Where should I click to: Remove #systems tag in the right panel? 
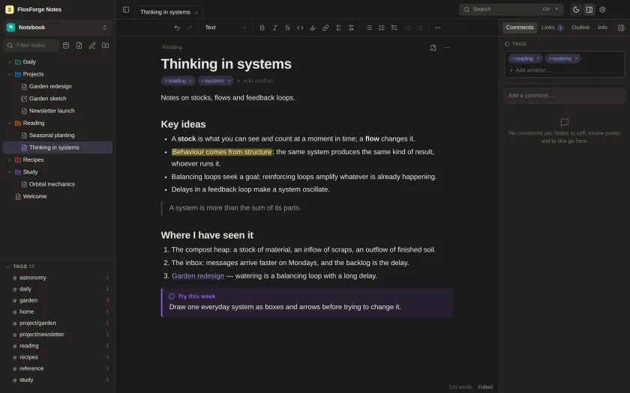point(576,58)
